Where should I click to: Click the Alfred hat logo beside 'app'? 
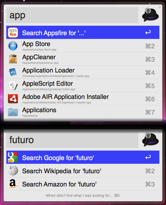(x=150, y=15)
